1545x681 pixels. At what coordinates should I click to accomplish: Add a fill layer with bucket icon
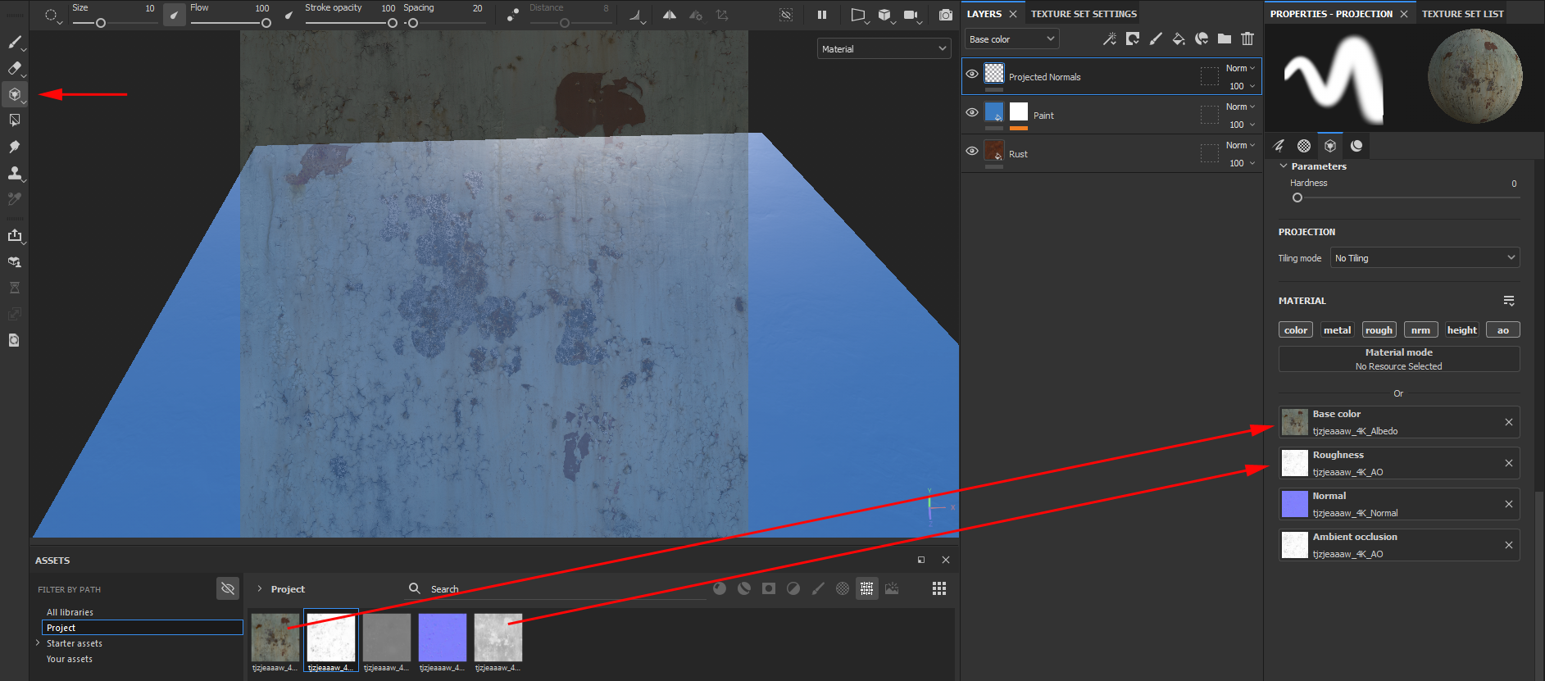[1179, 39]
